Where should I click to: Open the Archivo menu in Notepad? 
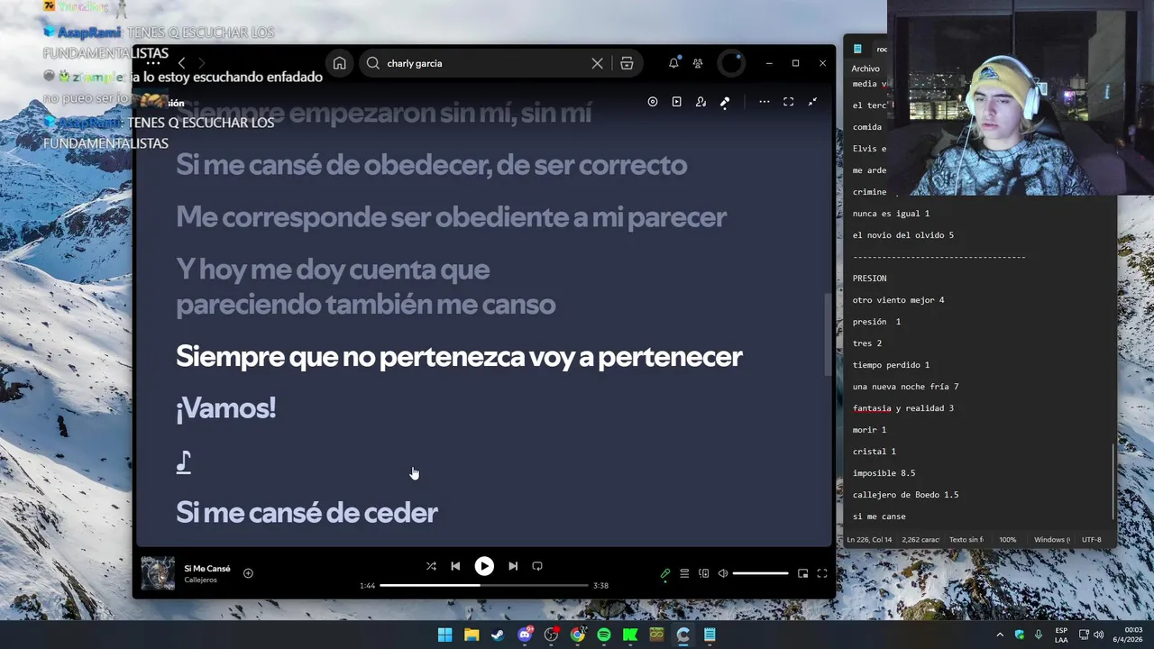click(x=865, y=69)
